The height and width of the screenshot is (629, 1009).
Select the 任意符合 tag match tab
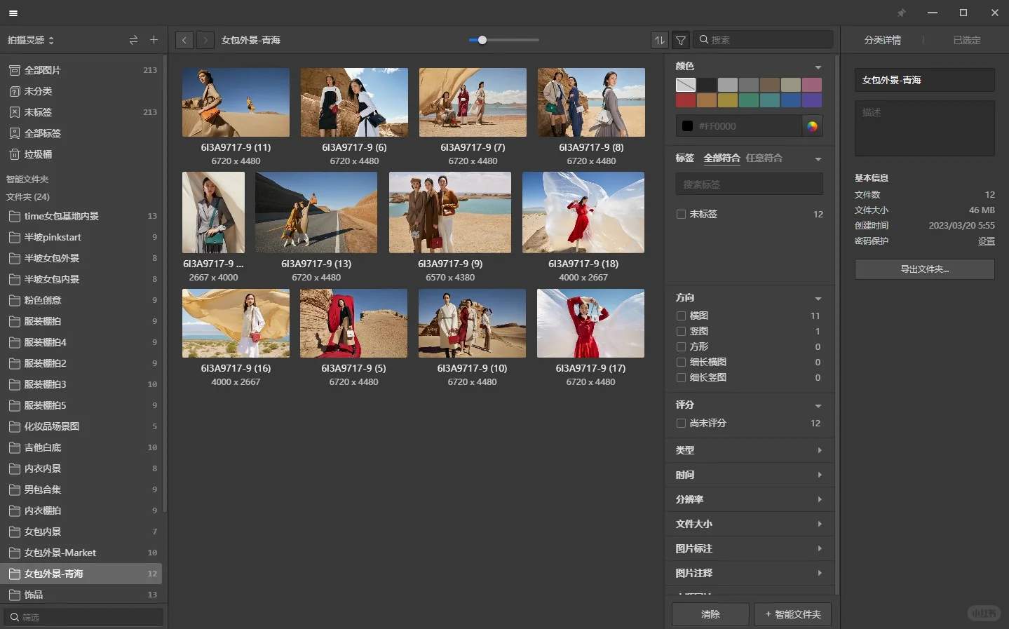(x=764, y=158)
